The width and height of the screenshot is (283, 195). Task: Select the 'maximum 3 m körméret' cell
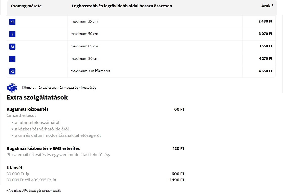(90, 71)
